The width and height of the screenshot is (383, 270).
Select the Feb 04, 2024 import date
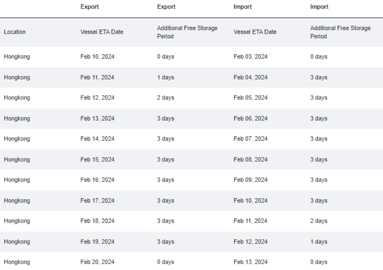pyautogui.click(x=250, y=78)
